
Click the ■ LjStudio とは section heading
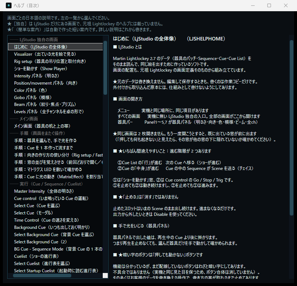(127, 47)
